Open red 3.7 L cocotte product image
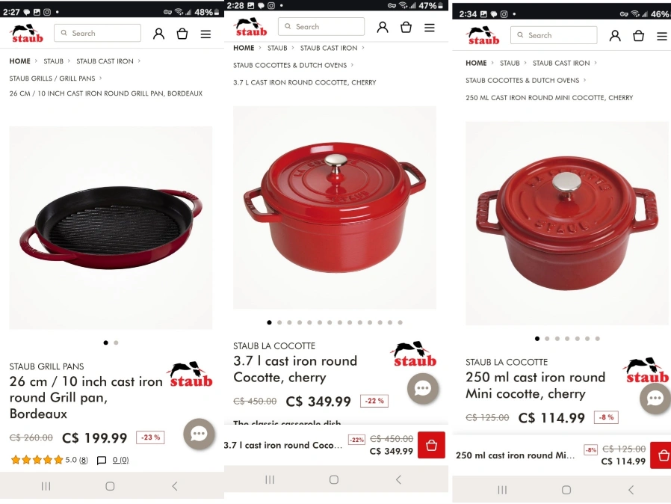Screen dimensions: 671x504 click(x=335, y=208)
